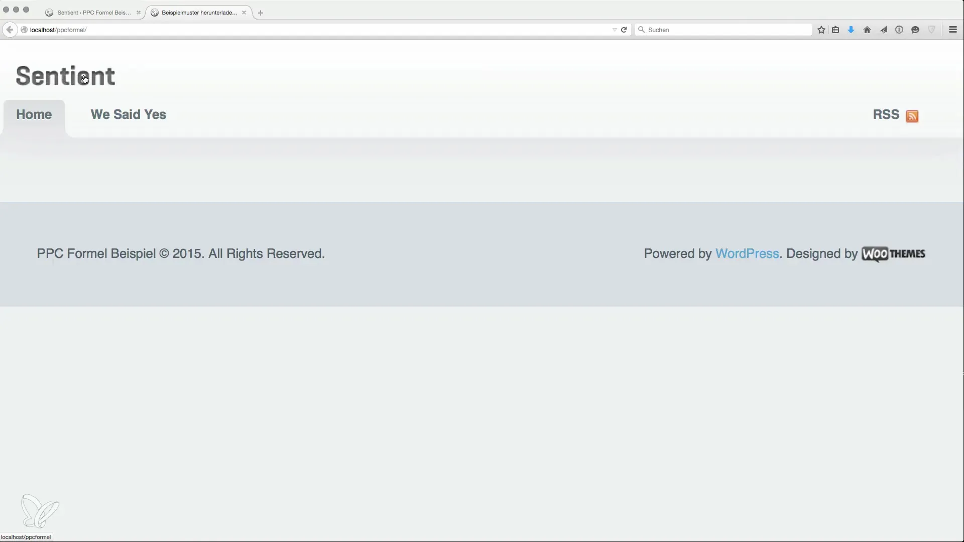The width and height of the screenshot is (964, 542).
Task: Open the orange RSS feed icon
Action: (x=912, y=116)
